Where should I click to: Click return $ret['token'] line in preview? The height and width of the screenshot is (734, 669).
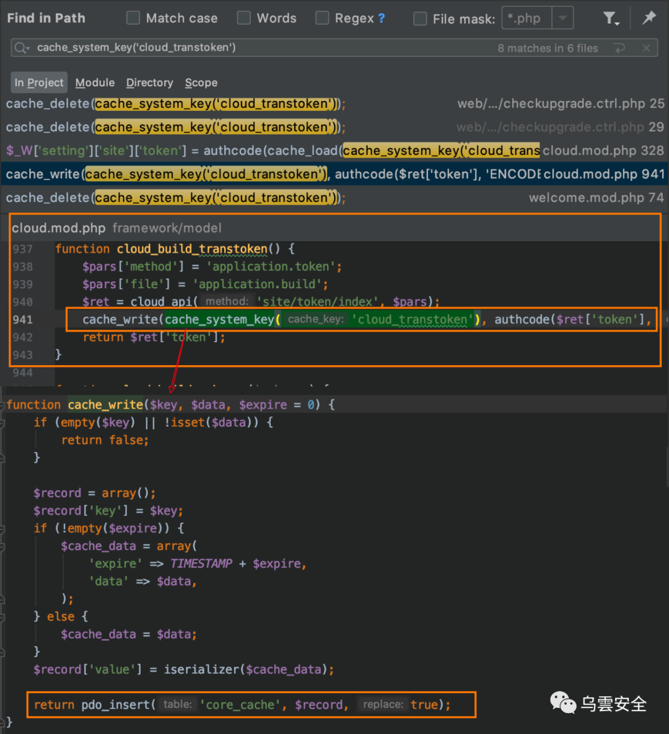click(154, 337)
